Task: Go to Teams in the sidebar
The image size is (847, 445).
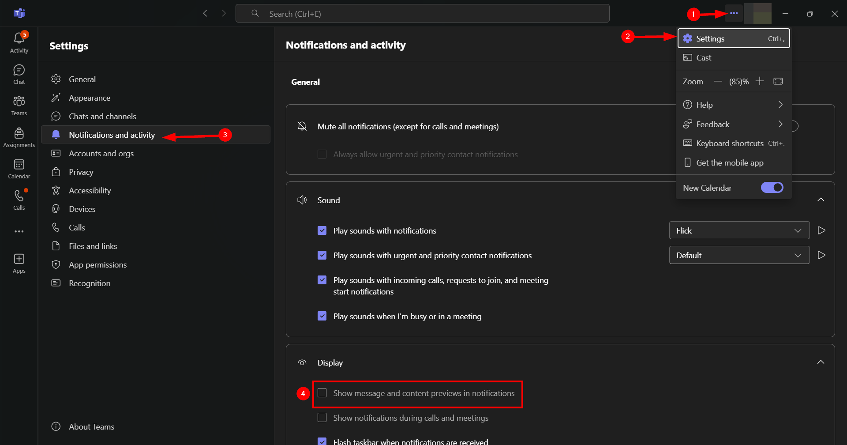Action: (19, 102)
